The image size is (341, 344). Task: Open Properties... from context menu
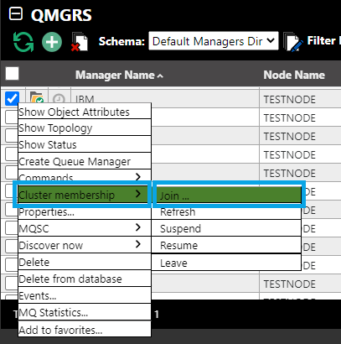(x=85, y=212)
